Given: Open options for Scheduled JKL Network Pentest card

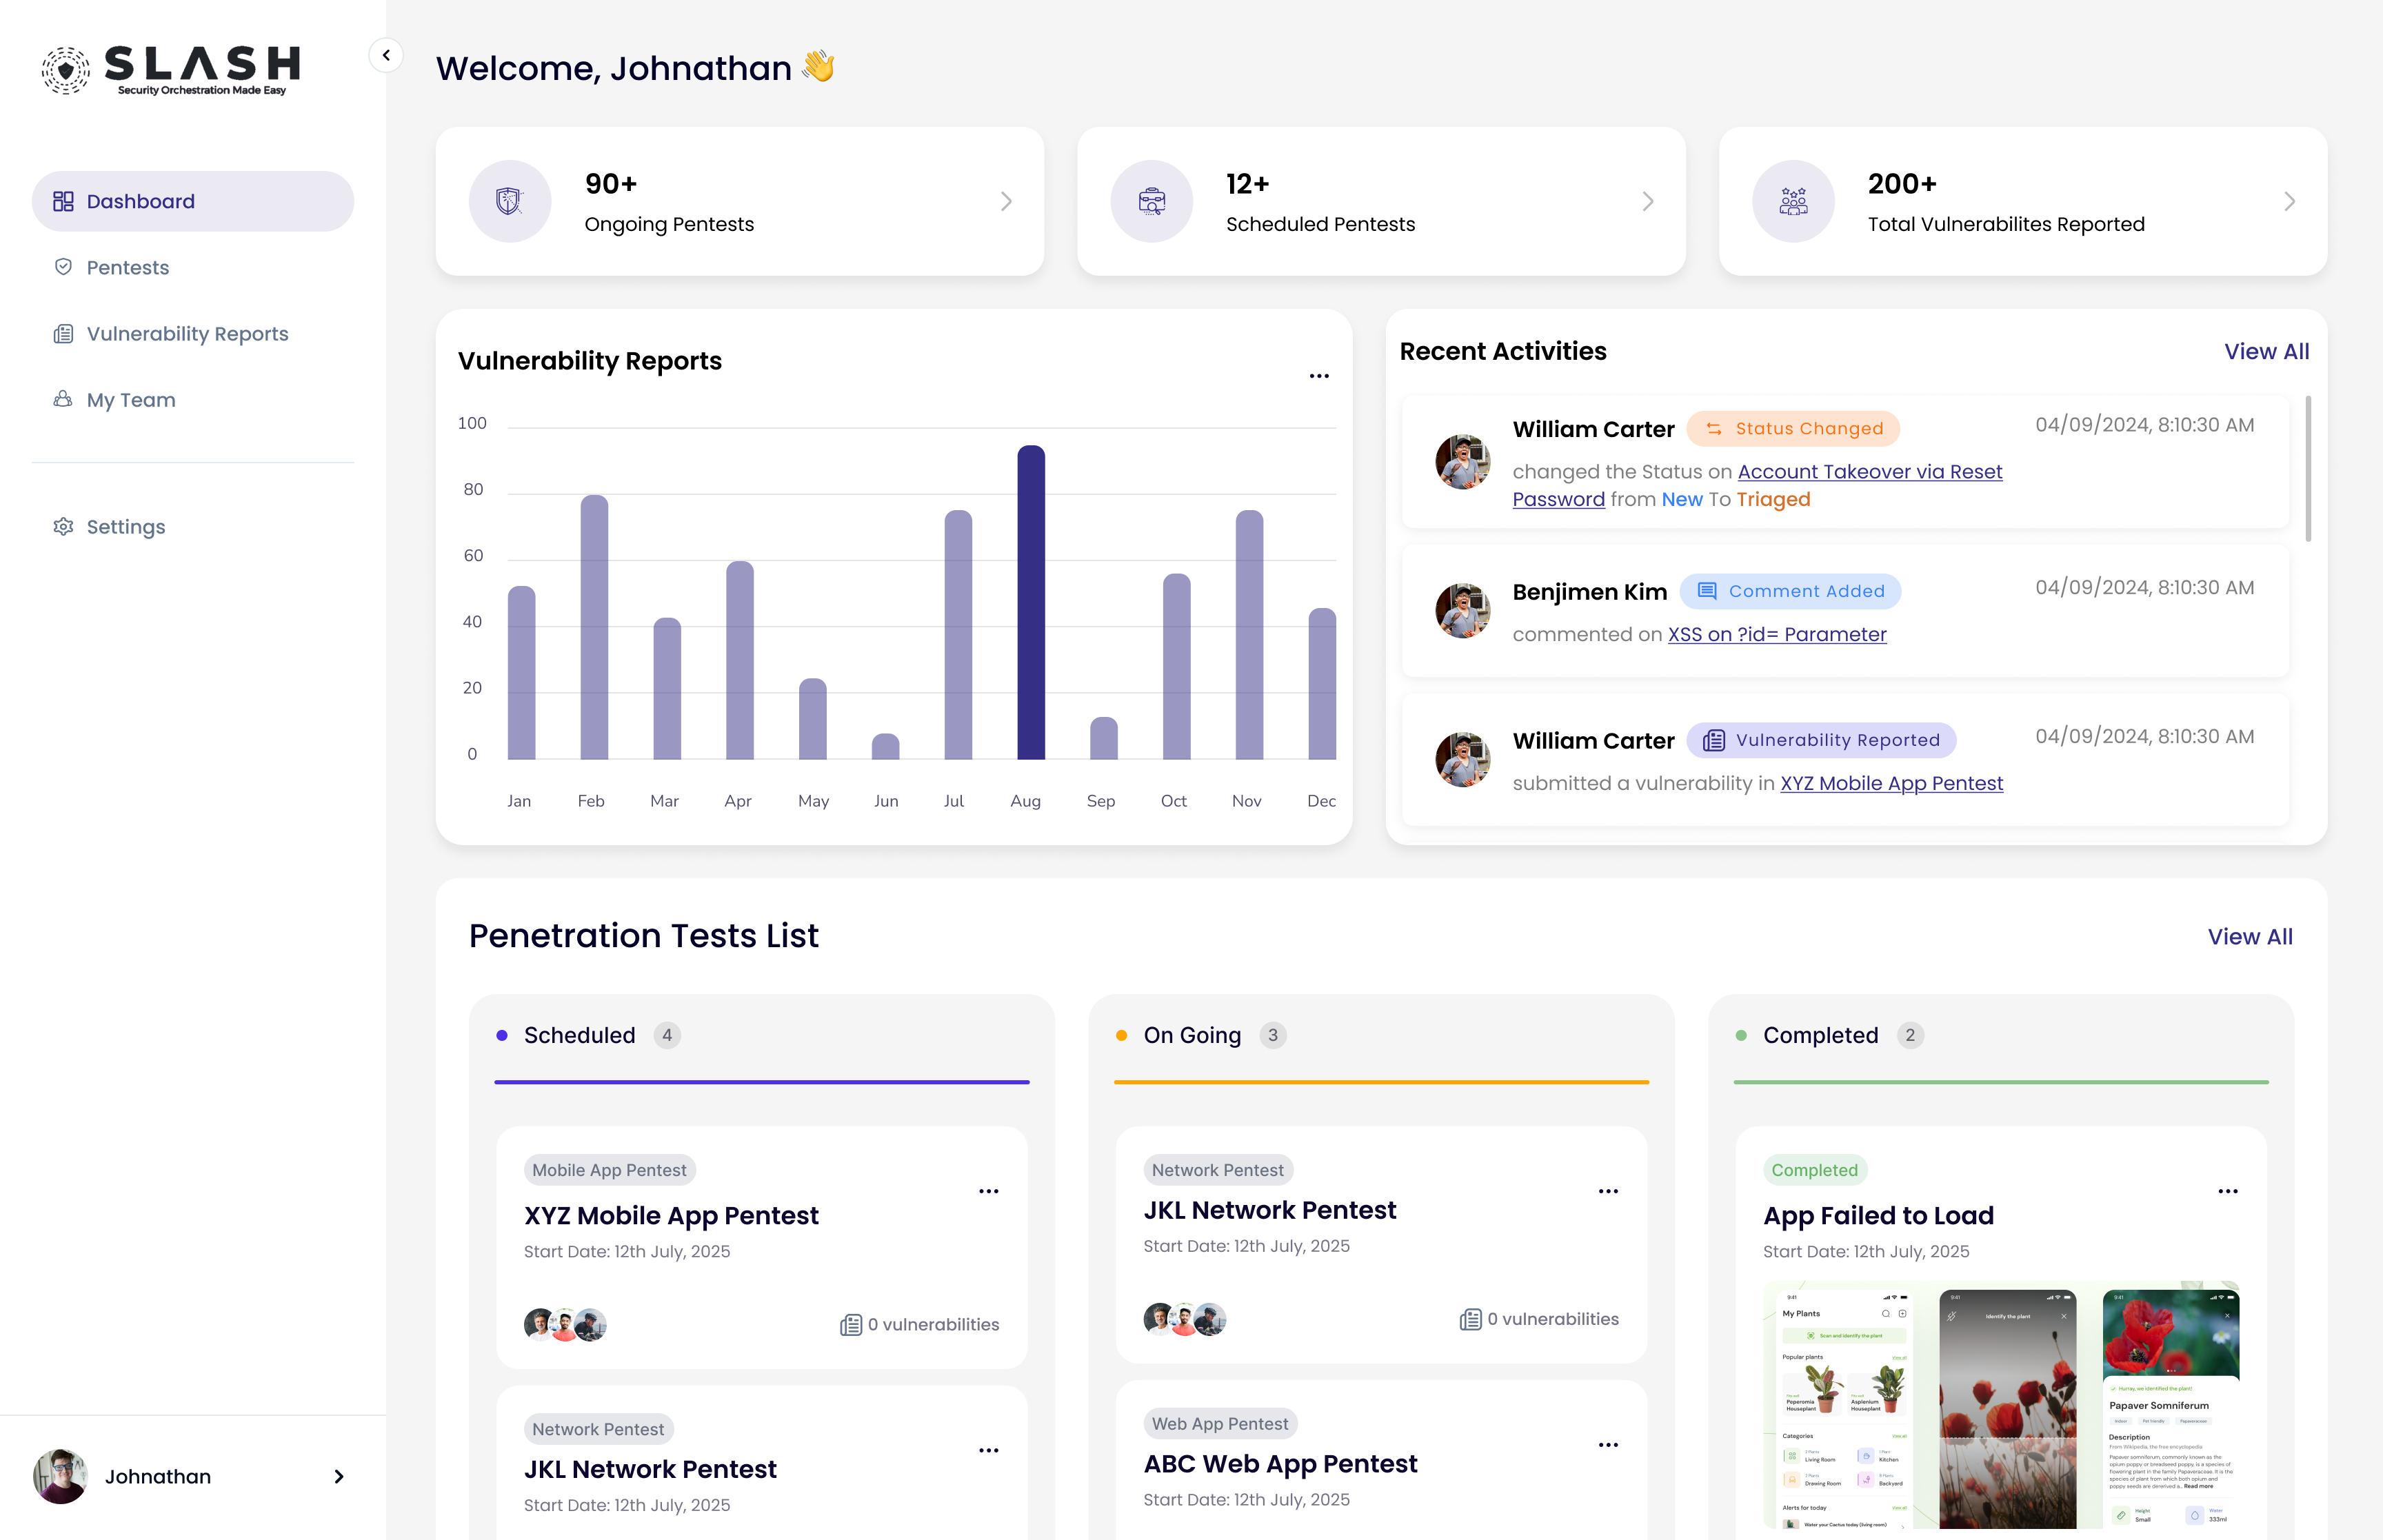Looking at the screenshot, I should [989, 1450].
